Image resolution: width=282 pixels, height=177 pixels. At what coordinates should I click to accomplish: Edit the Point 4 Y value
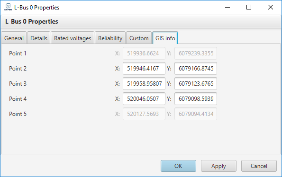pyautogui.click(x=196, y=99)
